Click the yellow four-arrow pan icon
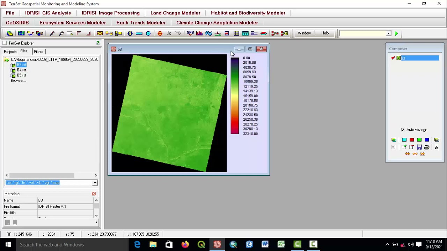 tap(100, 33)
